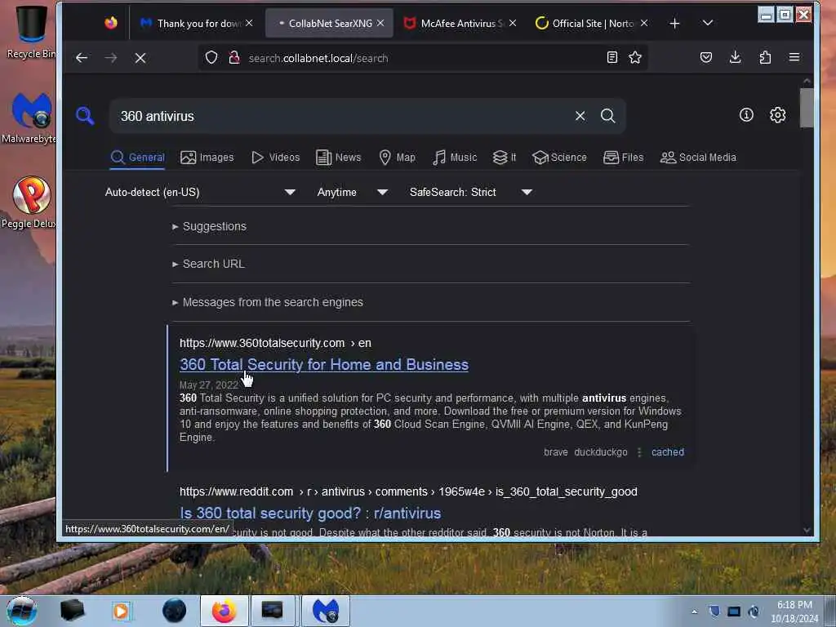Expand the Search URL section
The image size is (836, 627).
coord(213,264)
